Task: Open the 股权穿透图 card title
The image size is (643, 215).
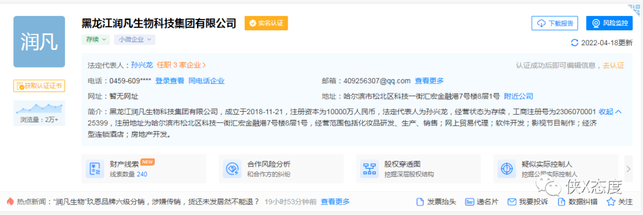Action: coord(402,165)
